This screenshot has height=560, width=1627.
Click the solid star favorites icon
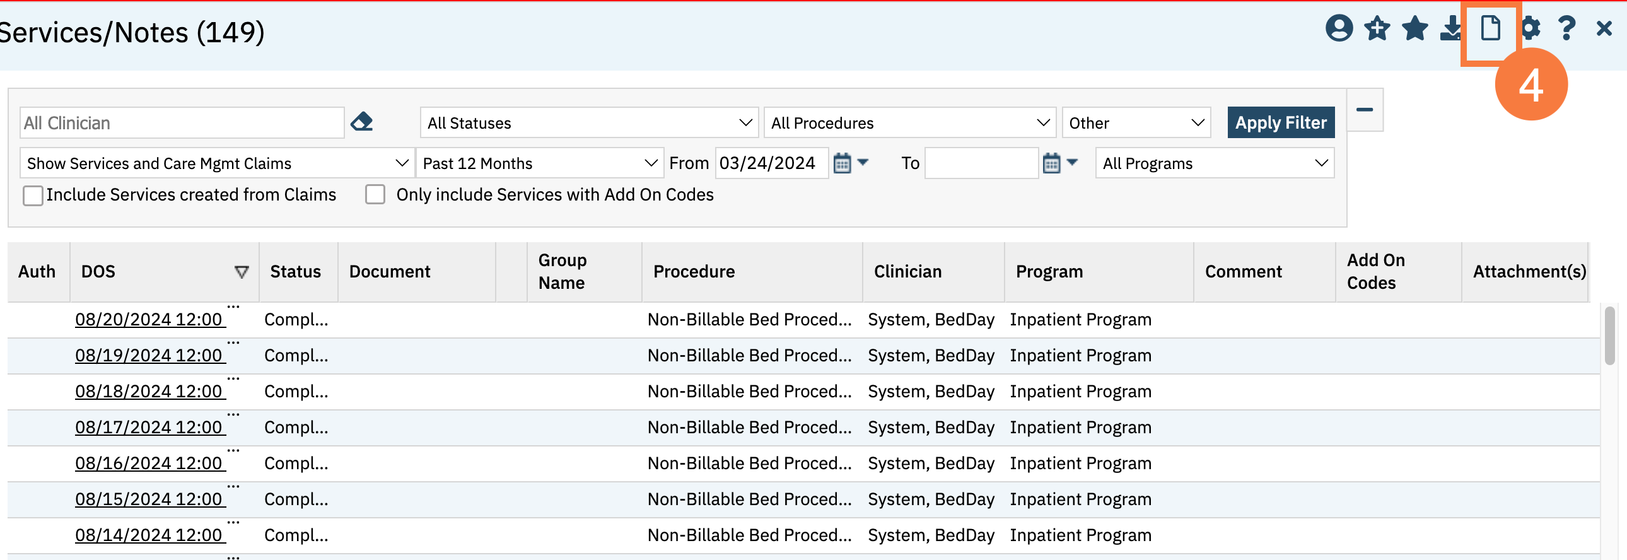[1414, 28]
